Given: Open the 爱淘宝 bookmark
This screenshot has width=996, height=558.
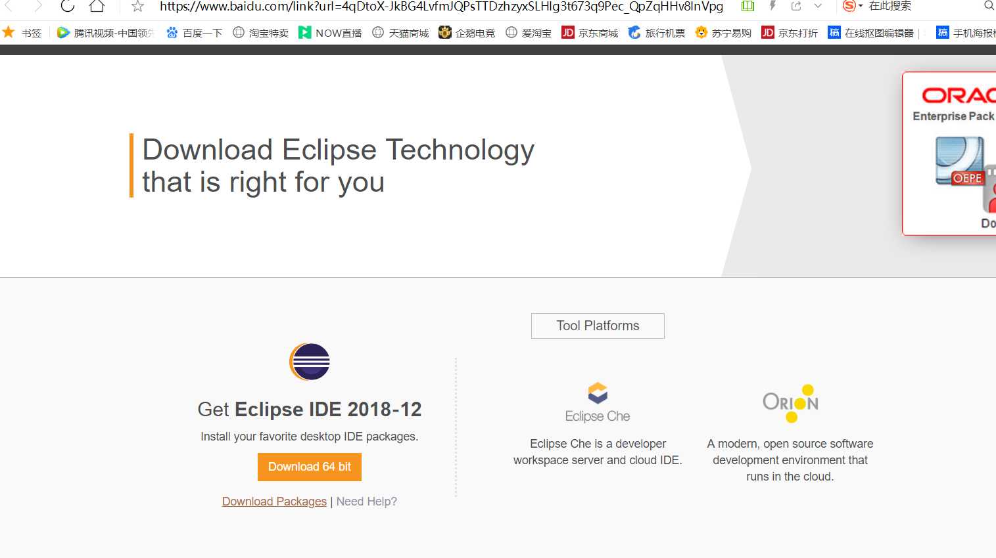Looking at the screenshot, I should pyautogui.click(x=529, y=33).
